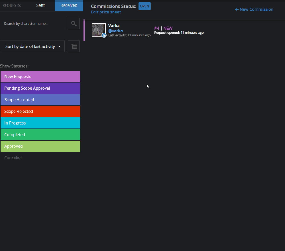Screen dimensions: 285x251
Task: Click the plus icon for New Commission
Action: [x=237, y=9]
